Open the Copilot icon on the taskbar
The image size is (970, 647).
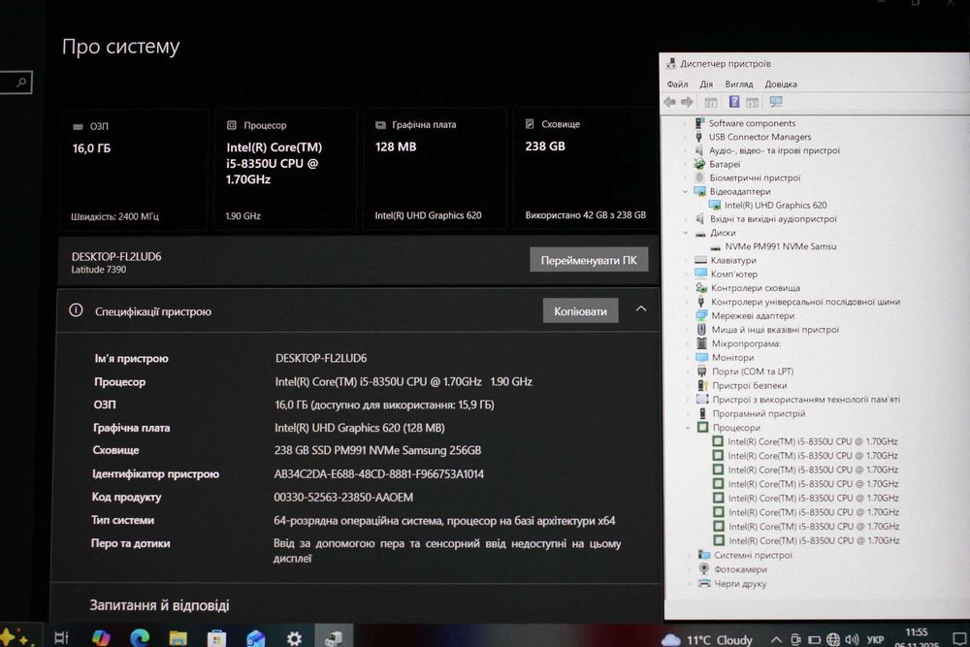point(101,637)
